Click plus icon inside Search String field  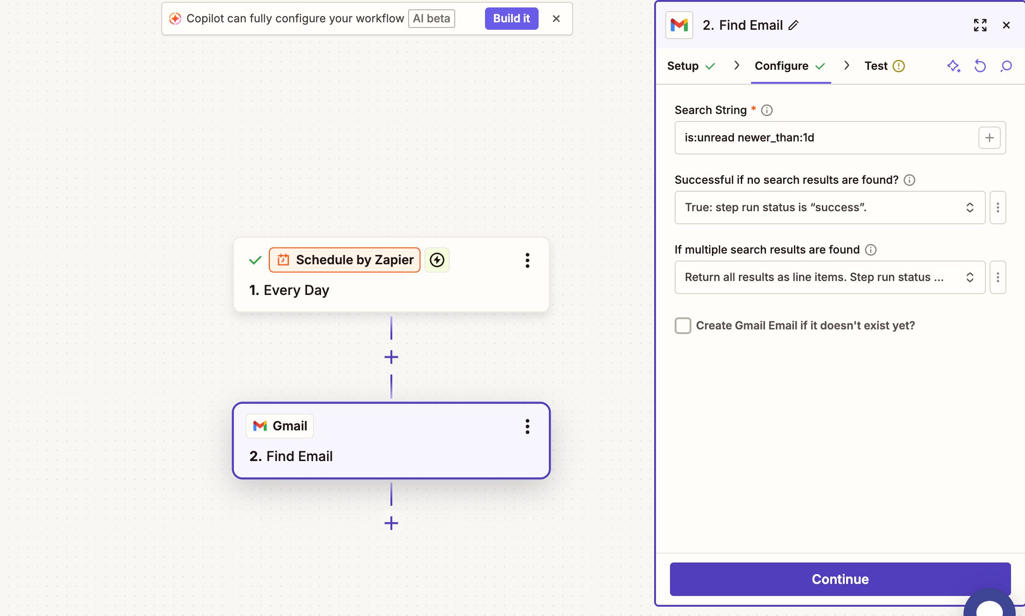pyautogui.click(x=989, y=138)
